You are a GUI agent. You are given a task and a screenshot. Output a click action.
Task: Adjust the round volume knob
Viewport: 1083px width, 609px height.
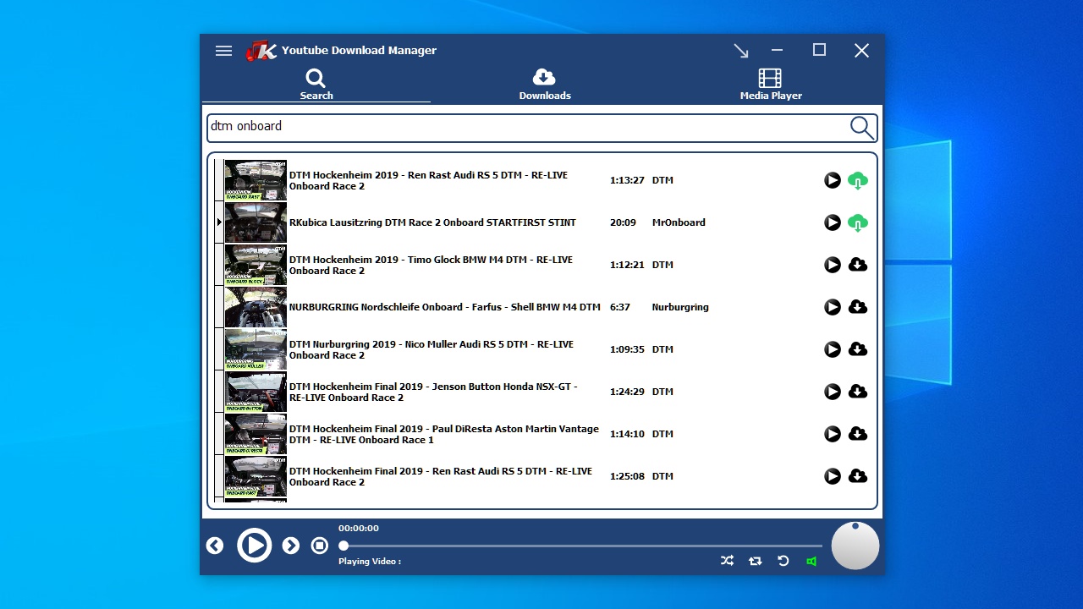pos(855,546)
